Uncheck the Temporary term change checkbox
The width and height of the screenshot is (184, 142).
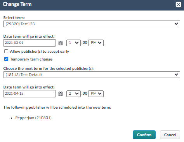tap(6, 59)
